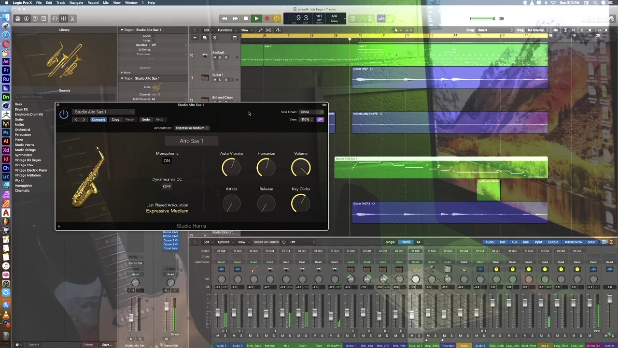
Task: Expand the More triangle in region inspector
Action: (x=122, y=72)
